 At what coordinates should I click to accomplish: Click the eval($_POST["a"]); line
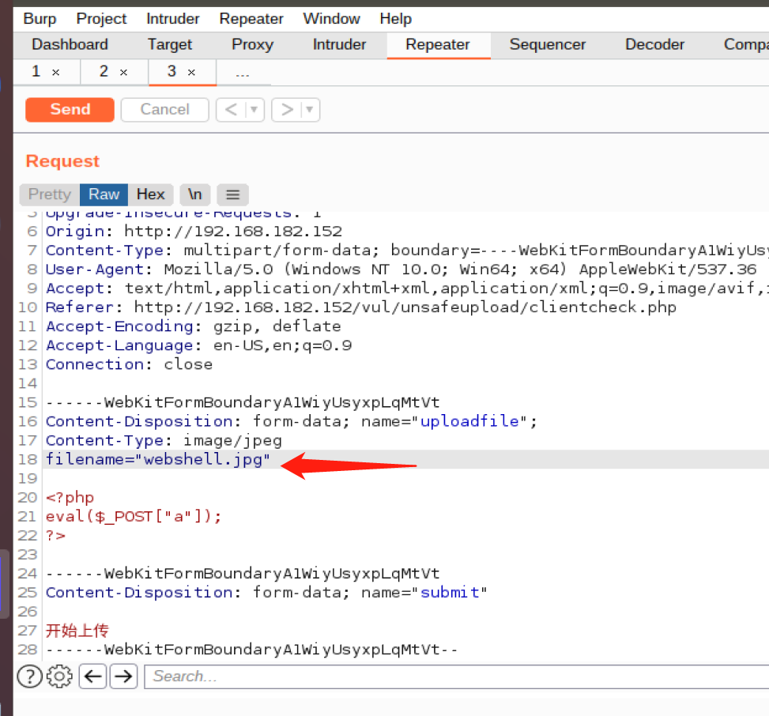(x=134, y=516)
